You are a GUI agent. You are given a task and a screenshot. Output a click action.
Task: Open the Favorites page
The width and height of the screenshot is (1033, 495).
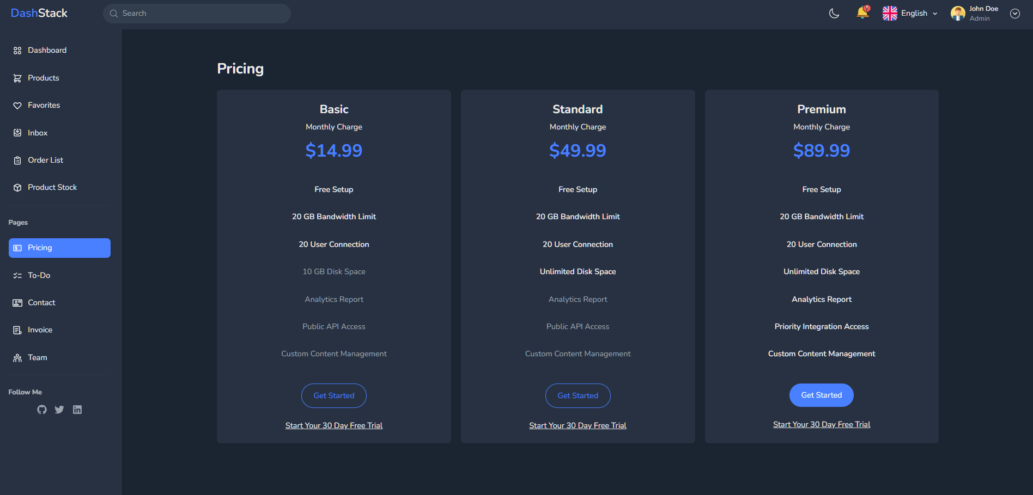point(44,105)
